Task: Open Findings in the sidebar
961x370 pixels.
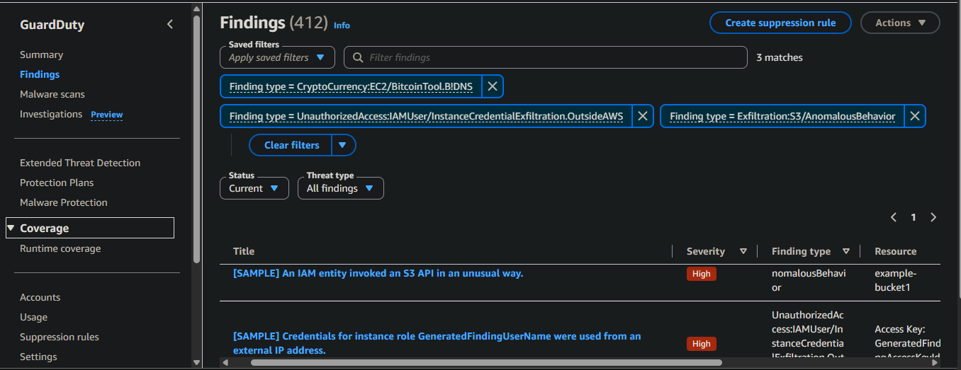Action: pyautogui.click(x=40, y=74)
